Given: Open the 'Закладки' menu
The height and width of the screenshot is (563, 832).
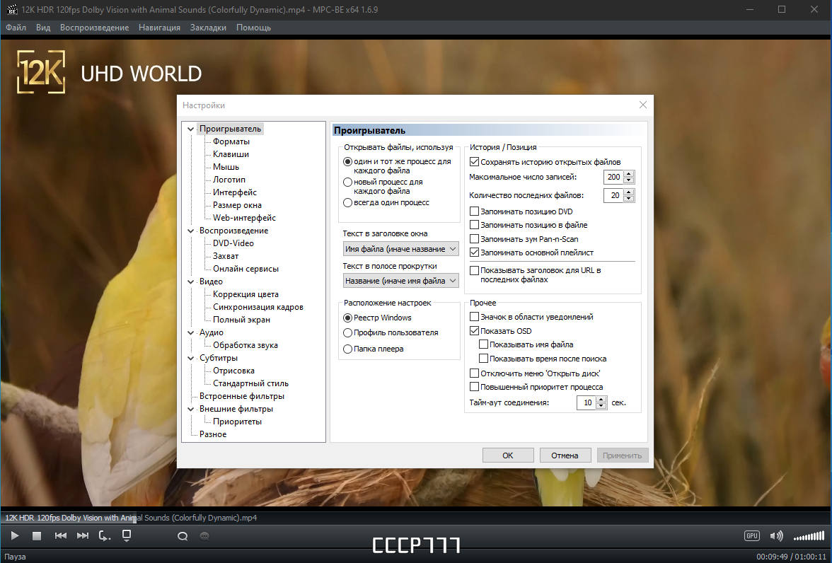Looking at the screenshot, I should [208, 28].
